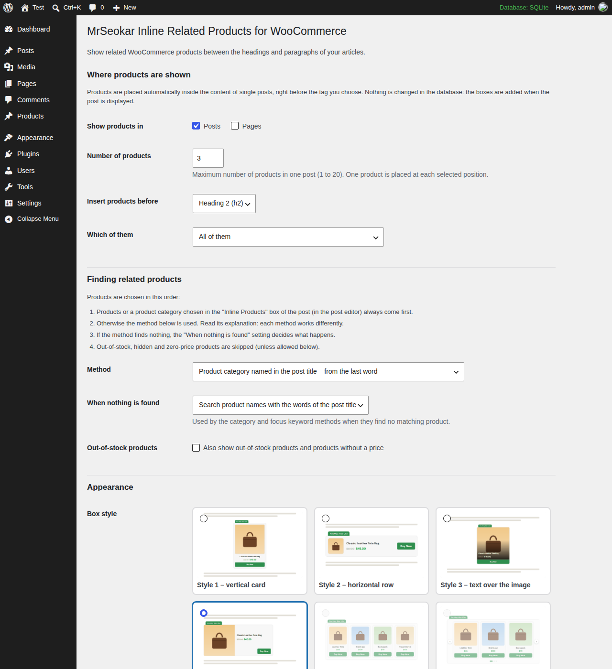Click the Pages icon in sidebar

[9, 84]
